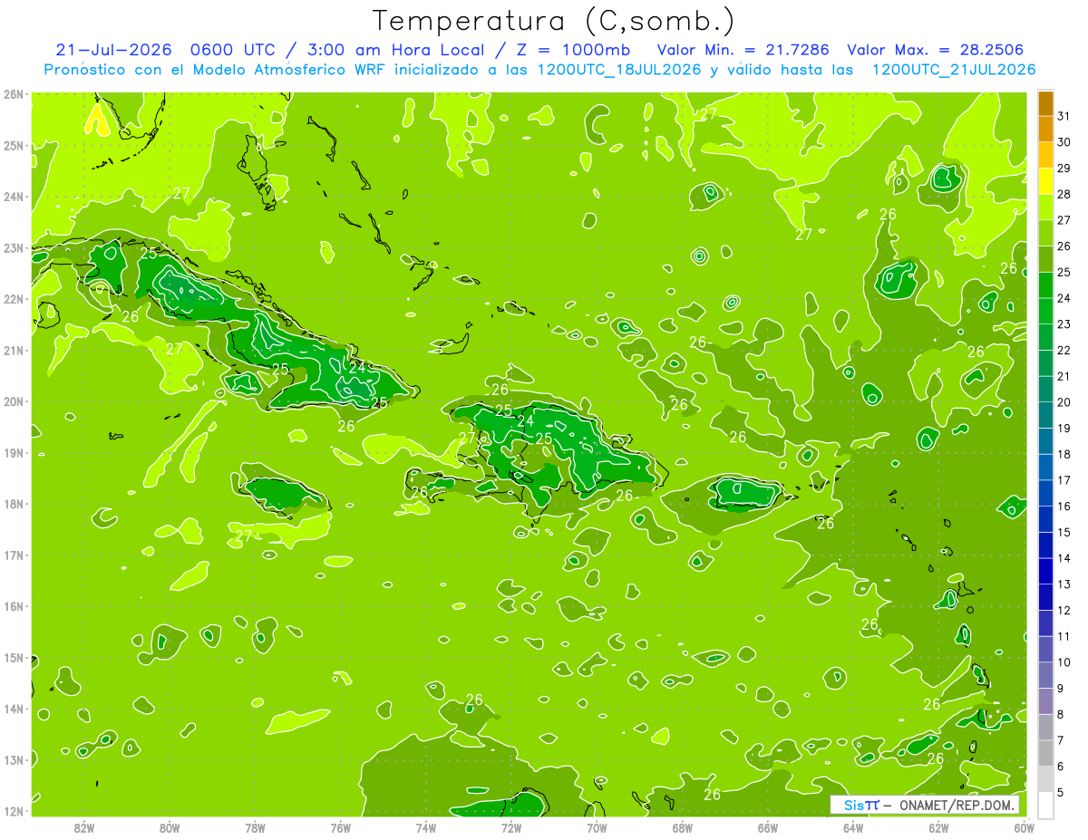Click the green legend swatch between 23 and 24
The width and height of the screenshot is (1088, 840).
point(1045,311)
